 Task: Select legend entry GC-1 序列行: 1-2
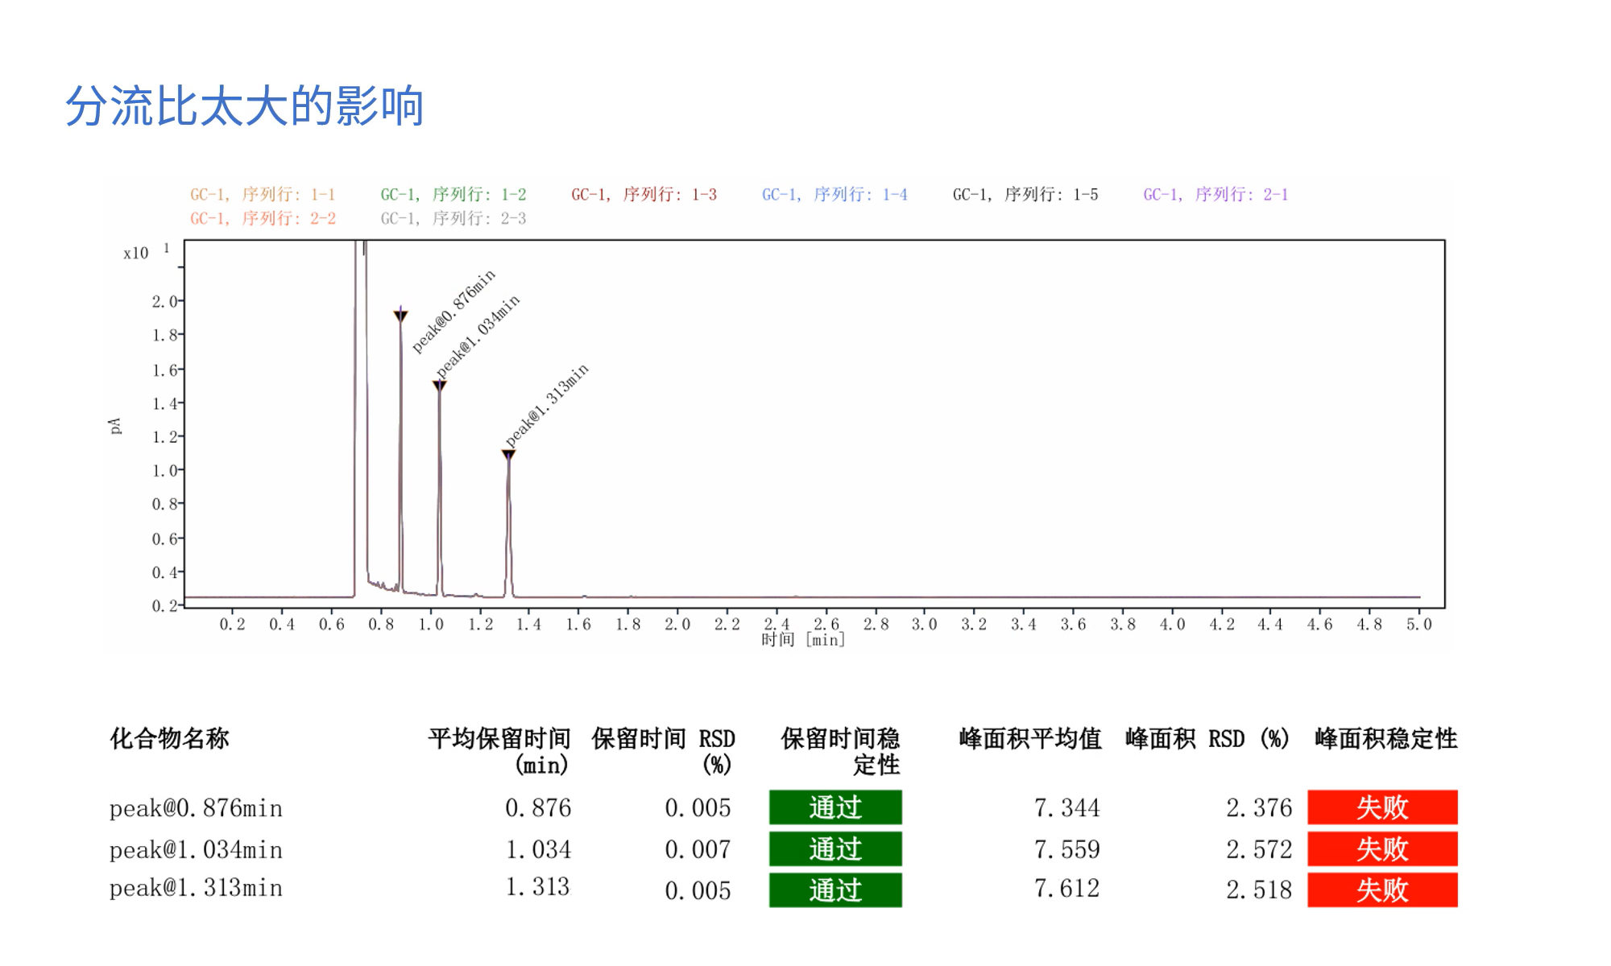(x=453, y=195)
